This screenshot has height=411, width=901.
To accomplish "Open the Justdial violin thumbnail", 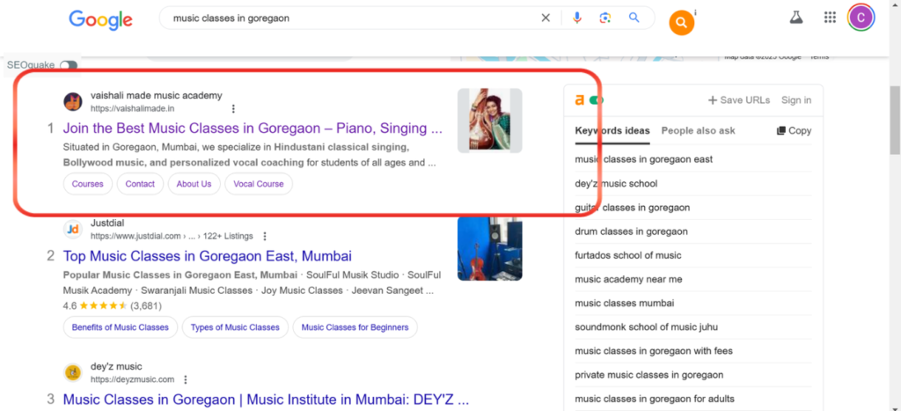I will point(489,248).
